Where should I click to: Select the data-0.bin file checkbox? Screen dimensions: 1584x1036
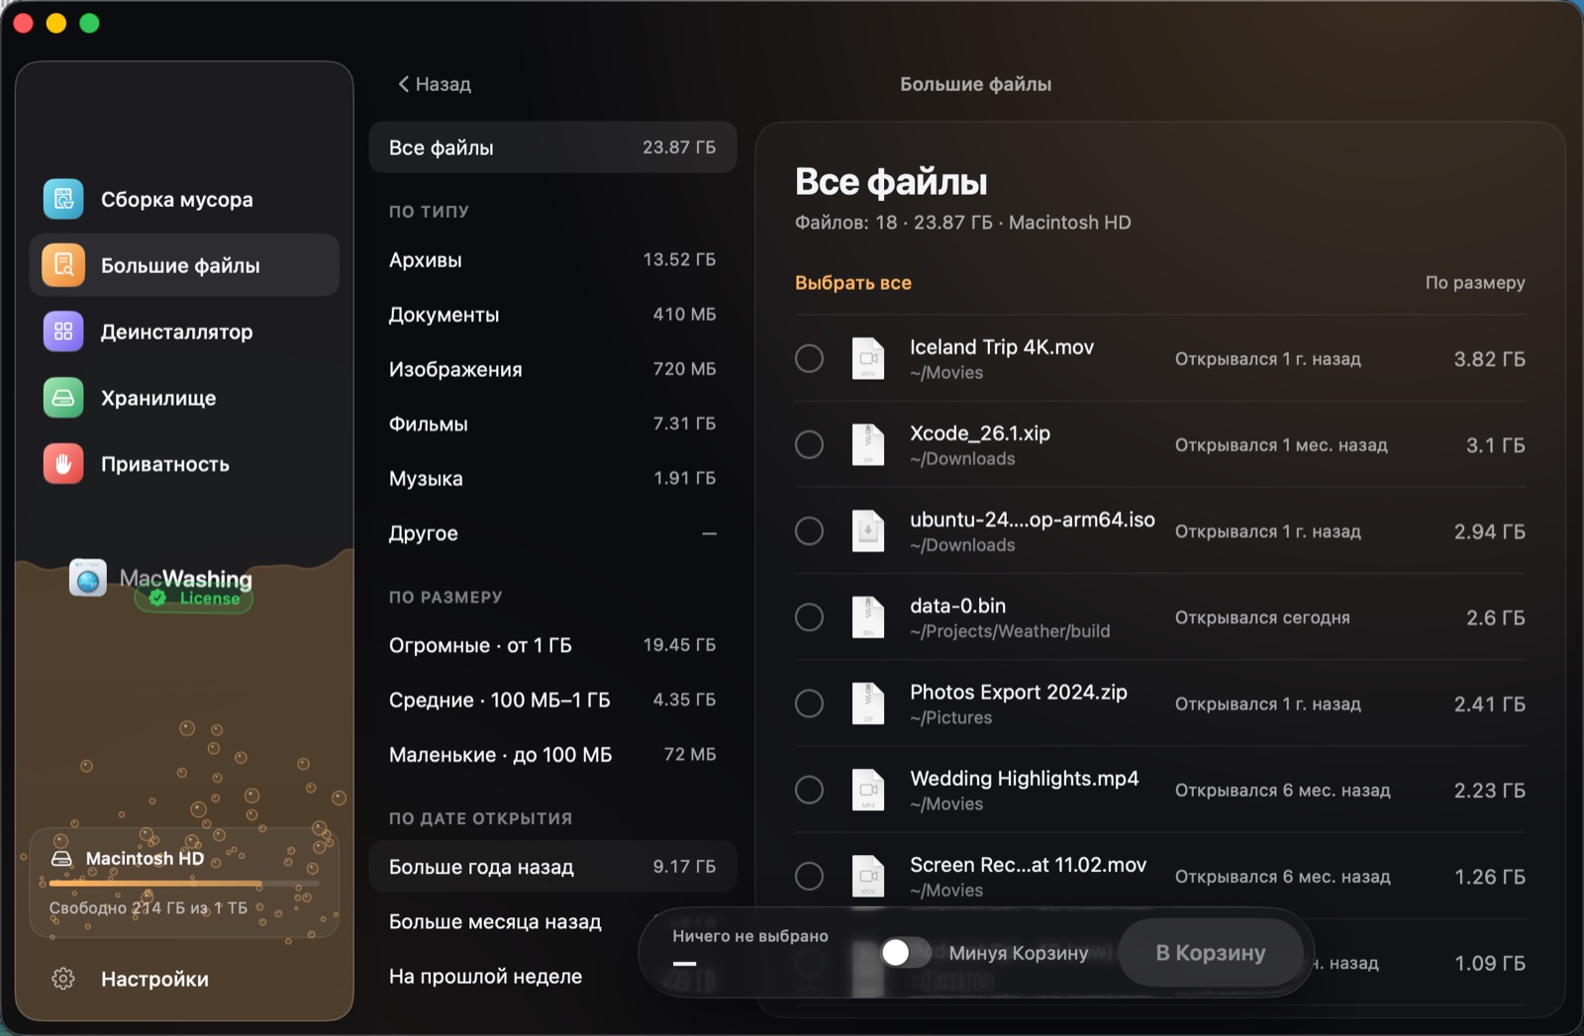click(809, 617)
